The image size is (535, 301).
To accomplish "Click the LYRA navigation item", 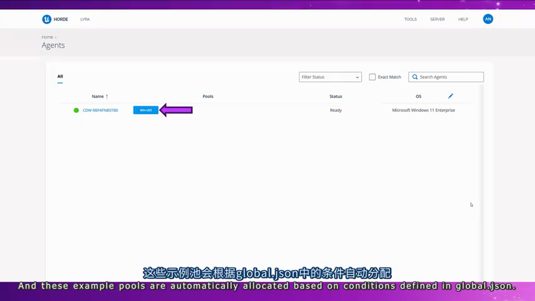I will [x=85, y=19].
